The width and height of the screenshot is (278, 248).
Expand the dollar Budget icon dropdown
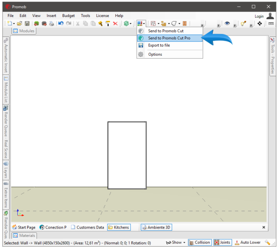pyautogui.click(x=131, y=23)
